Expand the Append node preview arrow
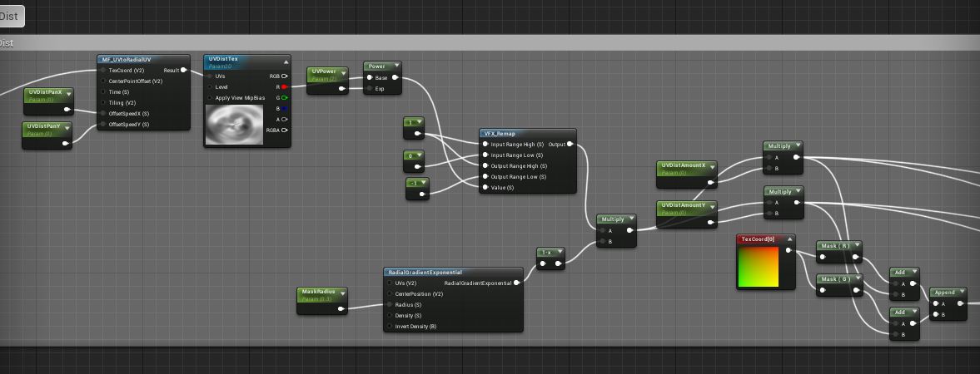The height and width of the screenshot is (374, 980). click(963, 293)
